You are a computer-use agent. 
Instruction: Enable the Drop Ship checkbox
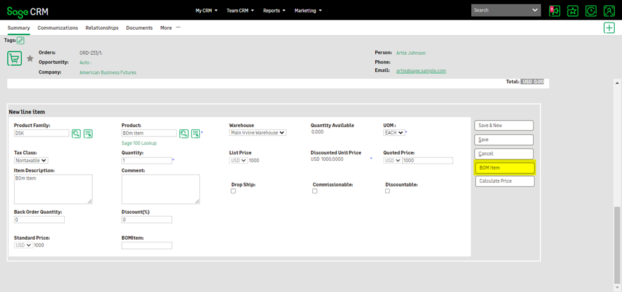[233, 191]
